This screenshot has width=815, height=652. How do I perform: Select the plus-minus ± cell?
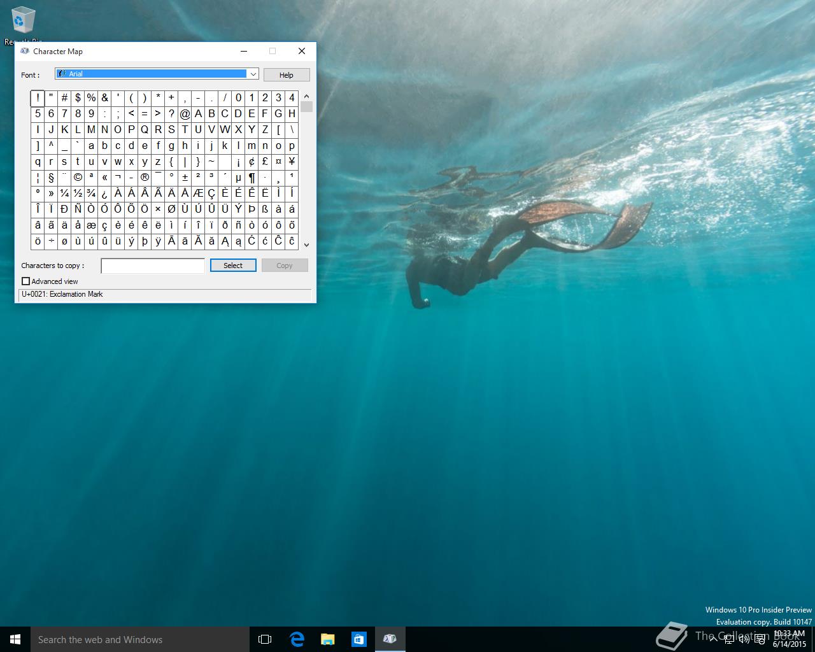pos(185,177)
